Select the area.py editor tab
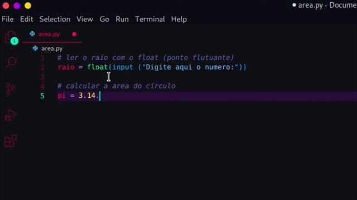Image resolution: width=357 pixels, height=200 pixels. coord(52,34)
